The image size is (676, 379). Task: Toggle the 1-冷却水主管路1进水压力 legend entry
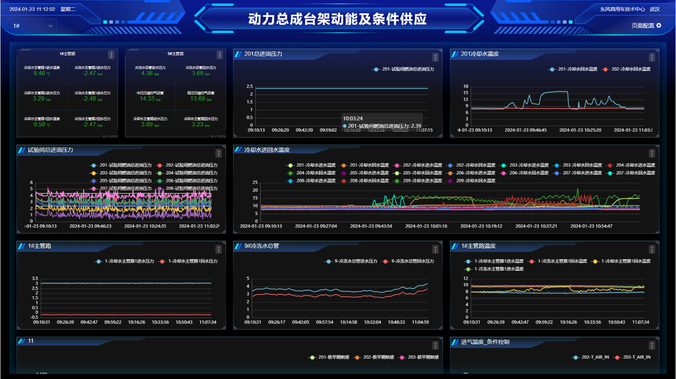[124, 261]
